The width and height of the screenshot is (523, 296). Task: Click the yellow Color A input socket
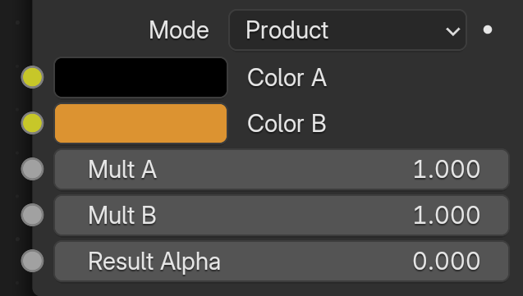(x=32, y=77)
